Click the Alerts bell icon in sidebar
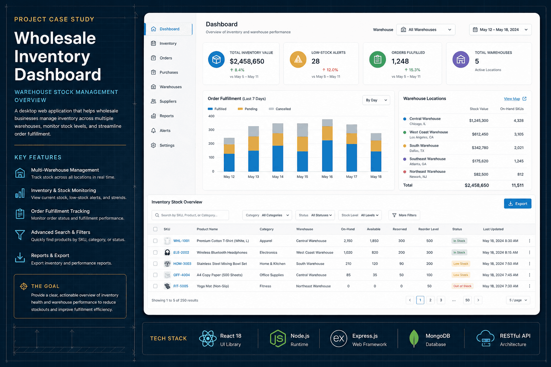 point(154,130)
